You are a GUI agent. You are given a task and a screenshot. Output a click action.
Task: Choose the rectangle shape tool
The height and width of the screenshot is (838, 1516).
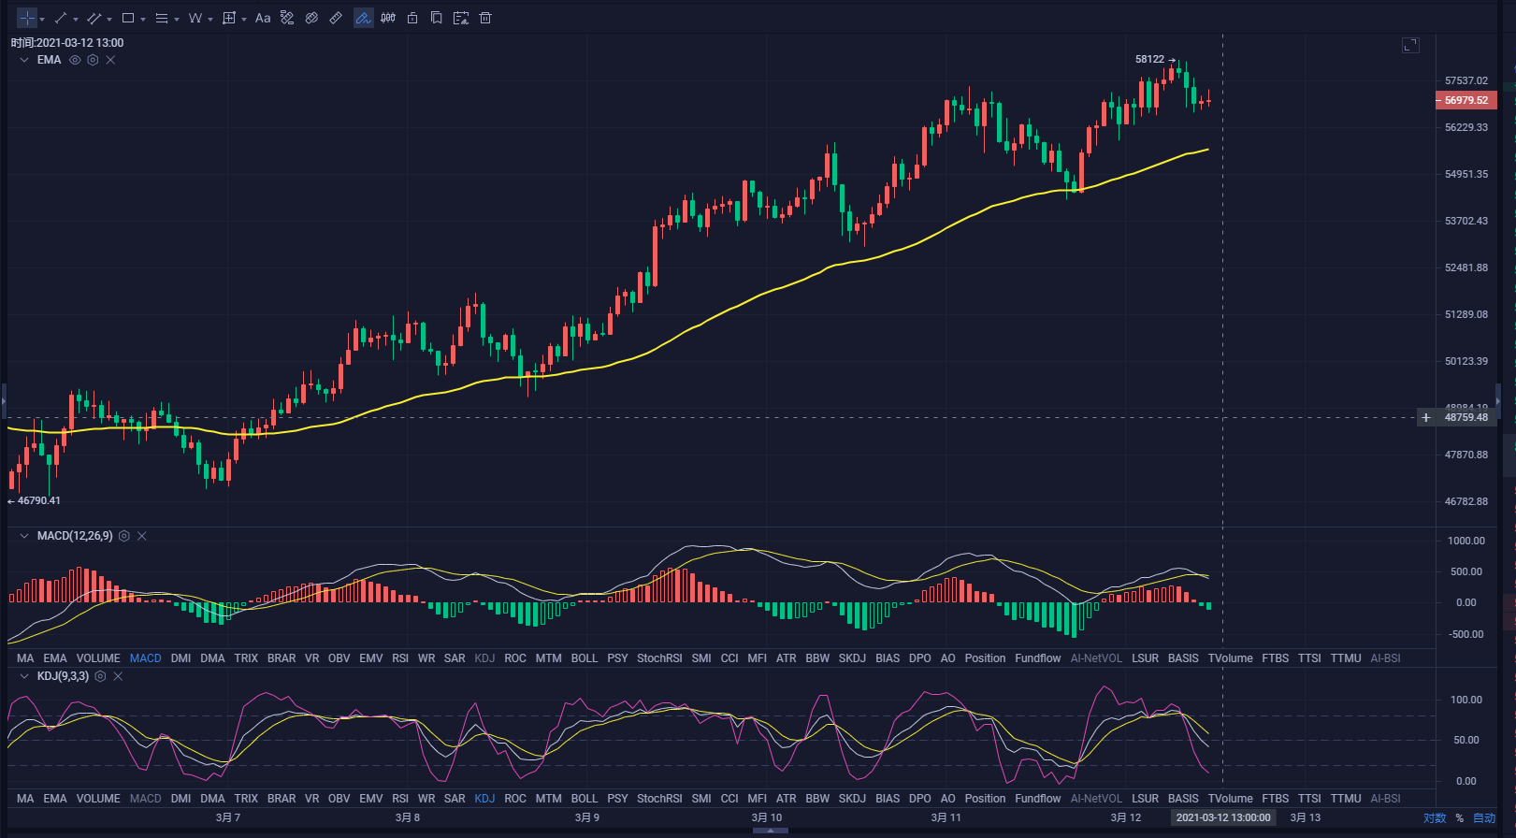pyautogui.click(x=128, y=18)
